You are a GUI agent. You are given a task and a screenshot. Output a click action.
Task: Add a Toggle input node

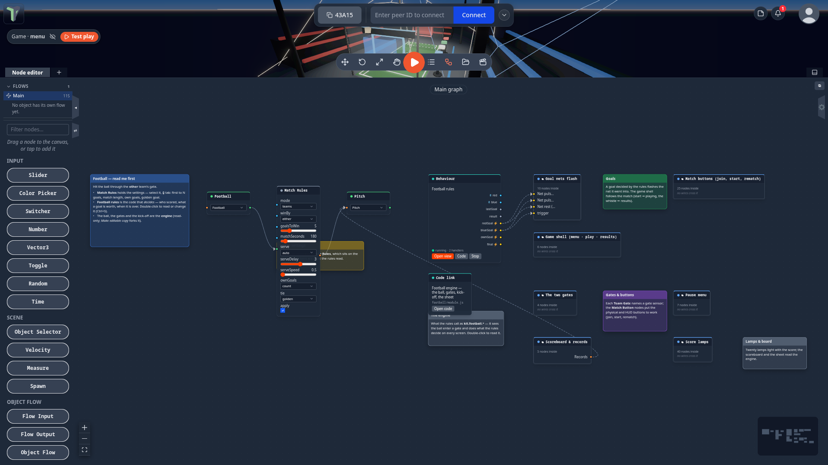(38, 266)
